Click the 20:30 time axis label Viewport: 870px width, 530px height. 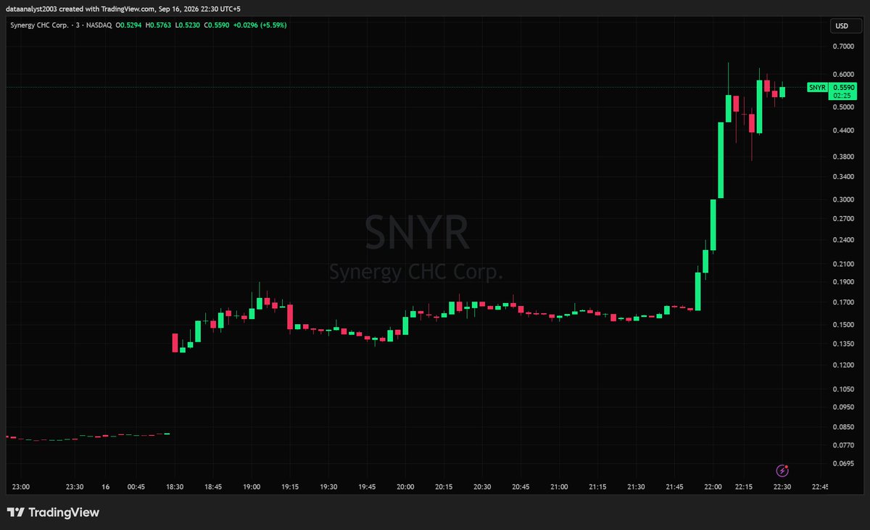tap(482, 486)
